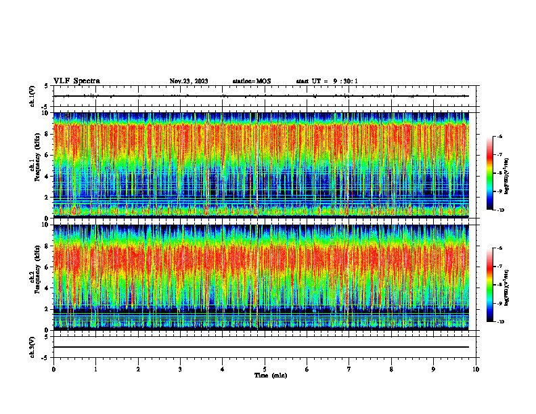Image resolution: width=536 pixels, height=414 pixels.
Task: Click time axis tick label "4"
Action: pyautogui.click(x=223, y=369)
